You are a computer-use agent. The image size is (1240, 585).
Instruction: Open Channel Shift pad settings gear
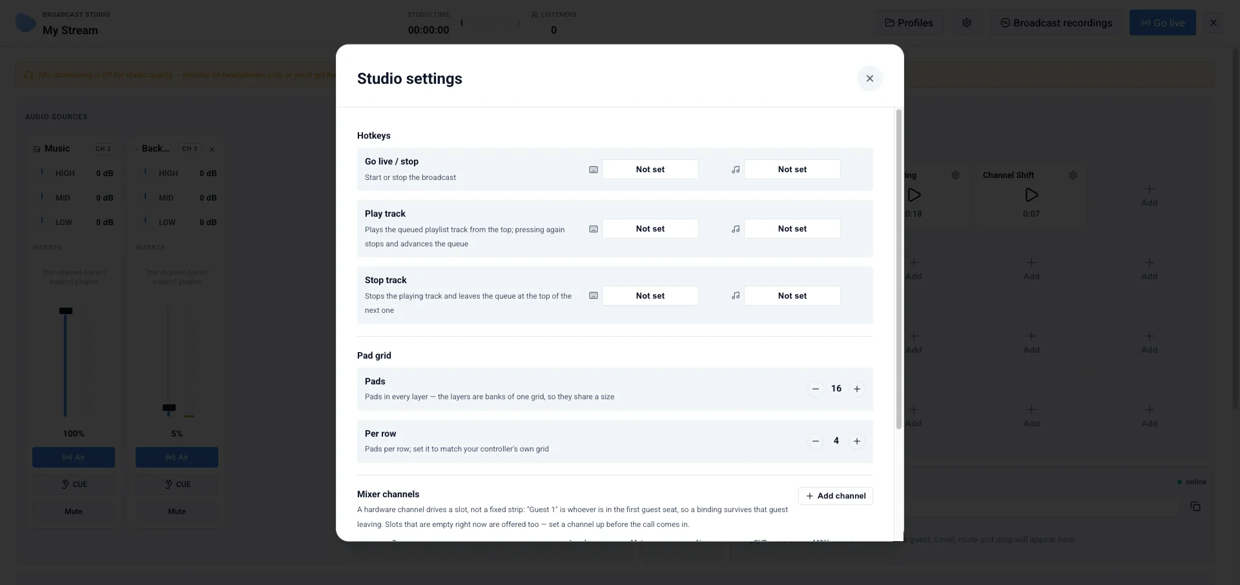[x=1073, y=175]
